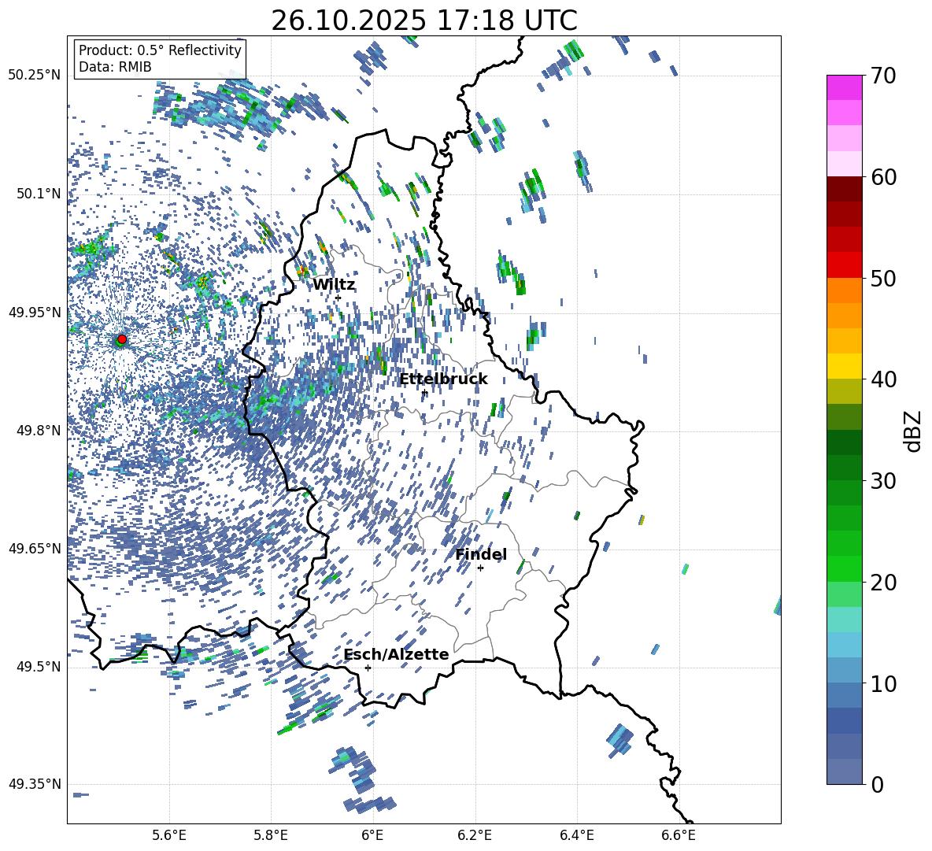Click the 49.35°N latitude tick label
The image size is (932, 851).
[35, 784]
